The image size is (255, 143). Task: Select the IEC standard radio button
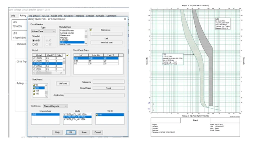34,45
